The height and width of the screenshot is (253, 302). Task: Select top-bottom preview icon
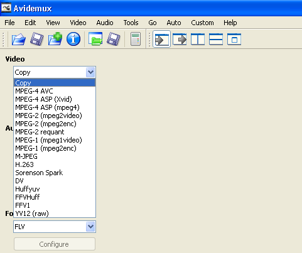click(x=216, y=39)
